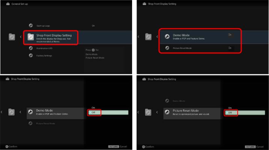The width and height of the screenshot is (269, 150).
Task: Click toolbox icon in screen showing both modes On
Action: pyautogui.click(x=144, y=4)
